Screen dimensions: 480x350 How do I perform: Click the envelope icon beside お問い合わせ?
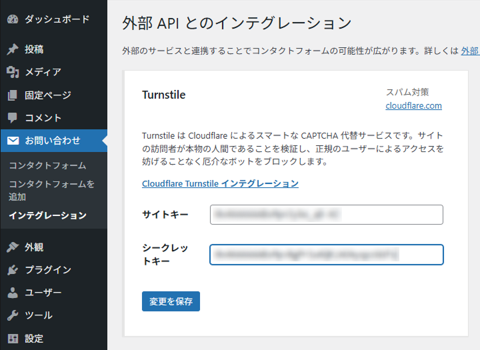[13, 141]
